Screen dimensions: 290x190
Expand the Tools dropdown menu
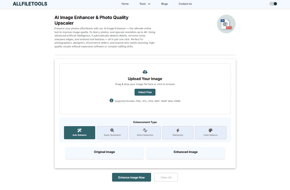click(x=143, y=4)
